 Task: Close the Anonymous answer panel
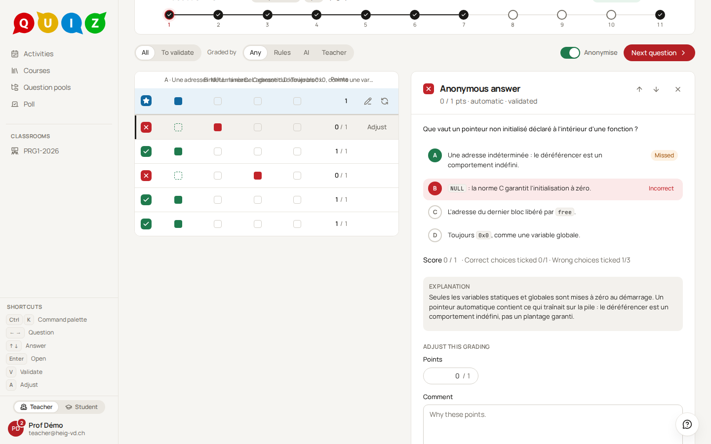pyautogui.click(x=678, y=89)
